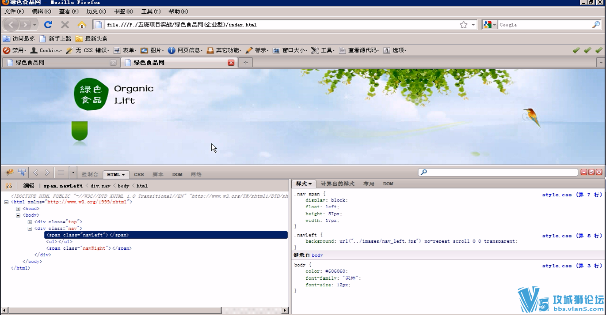Bookmark this page with the star icon
This screenshot has width=606, height=315.
pyautogui.click(x=463, y=25)
